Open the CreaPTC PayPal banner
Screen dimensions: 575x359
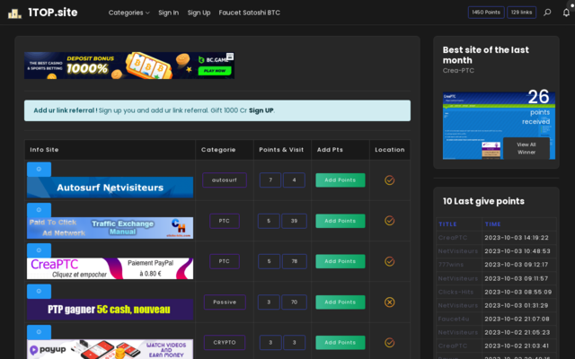coord(110,268)
